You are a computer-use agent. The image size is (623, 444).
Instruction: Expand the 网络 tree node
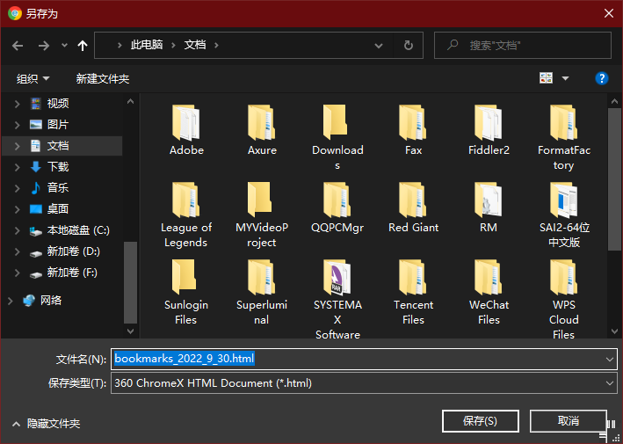click(x=10, y=301)
